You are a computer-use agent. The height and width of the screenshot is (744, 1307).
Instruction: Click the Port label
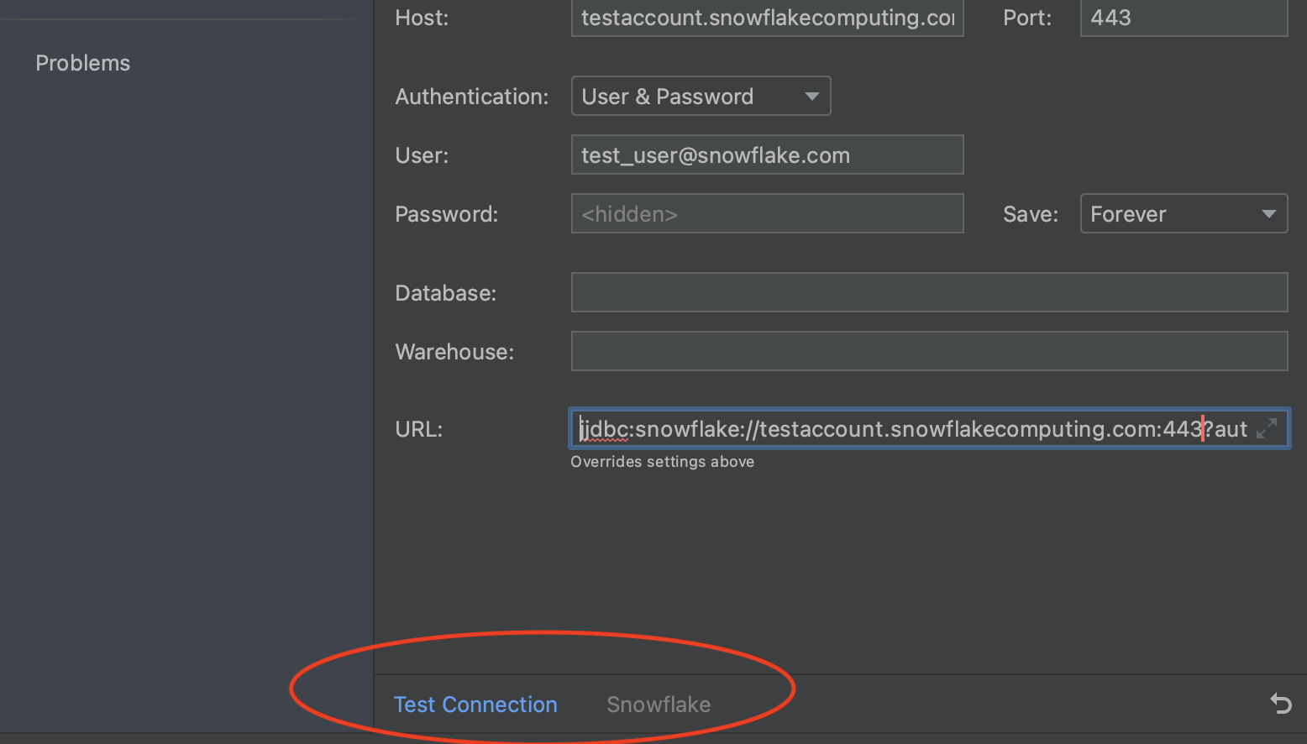point(1027,18)
